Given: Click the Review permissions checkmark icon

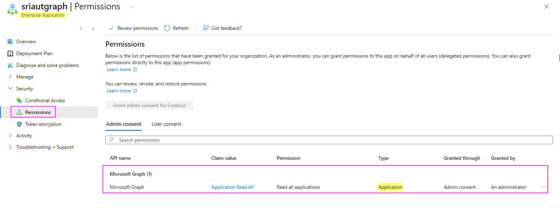Looking at the screenshot, I should point(111,28).
